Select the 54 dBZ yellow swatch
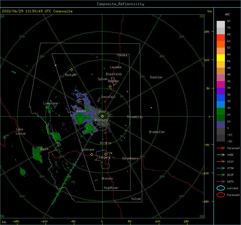Screen dimensions: 241x225 (x=221, y=58)
